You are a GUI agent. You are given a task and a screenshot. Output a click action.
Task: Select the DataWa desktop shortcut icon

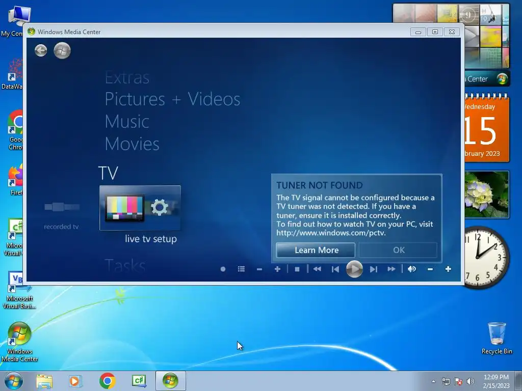click(13, 74)
